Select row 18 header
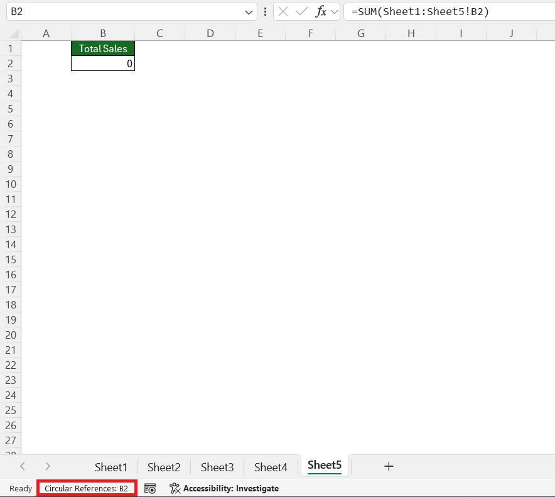The width and height of the screenshot is (555, 497). click(11, 305)
